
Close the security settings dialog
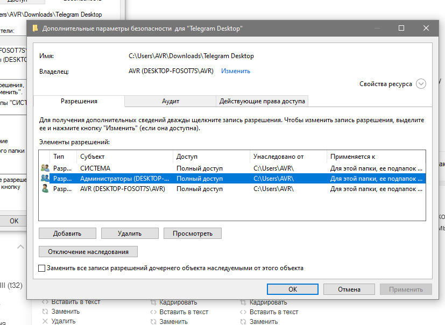click(x=426, y=28)
